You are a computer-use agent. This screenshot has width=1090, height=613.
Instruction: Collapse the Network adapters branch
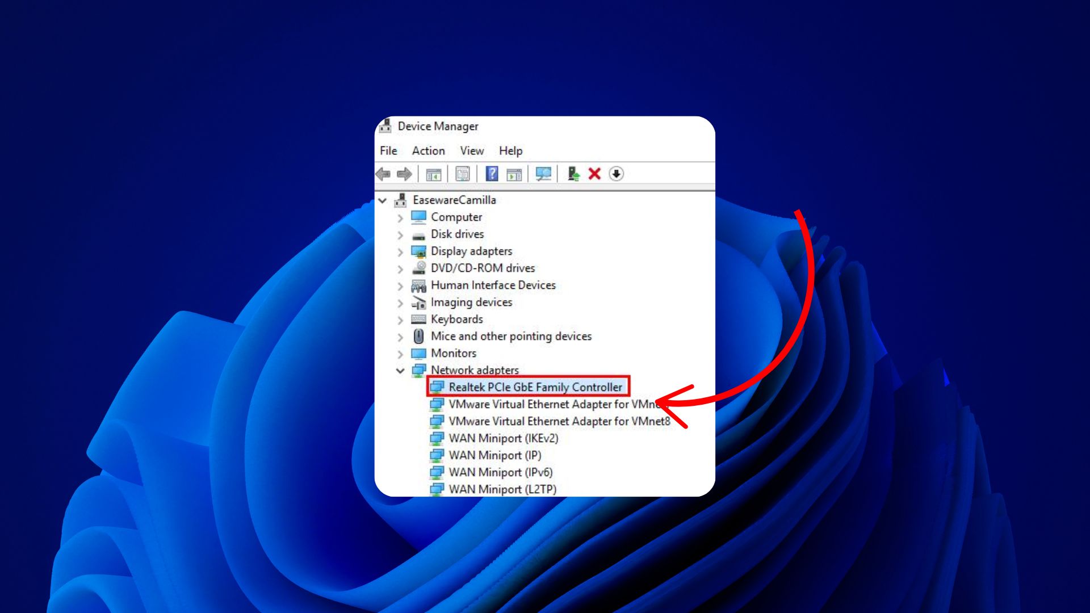(x=401, y=370)
